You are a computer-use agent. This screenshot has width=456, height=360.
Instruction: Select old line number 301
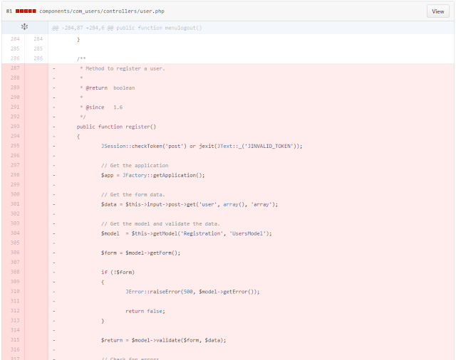click(x=15, y=204)
